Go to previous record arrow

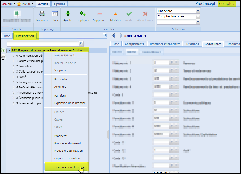coord(114,36)
